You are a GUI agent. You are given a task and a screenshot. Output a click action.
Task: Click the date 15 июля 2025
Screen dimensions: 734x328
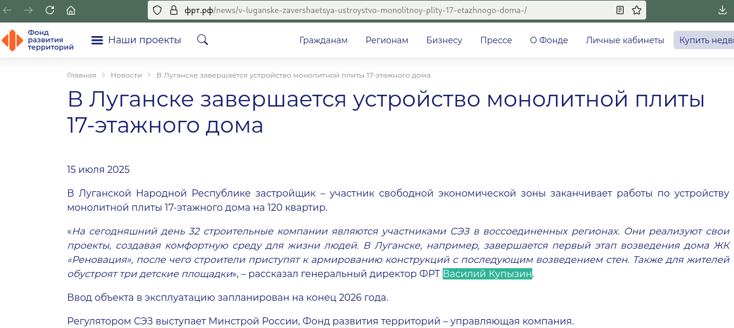[98, 169]
